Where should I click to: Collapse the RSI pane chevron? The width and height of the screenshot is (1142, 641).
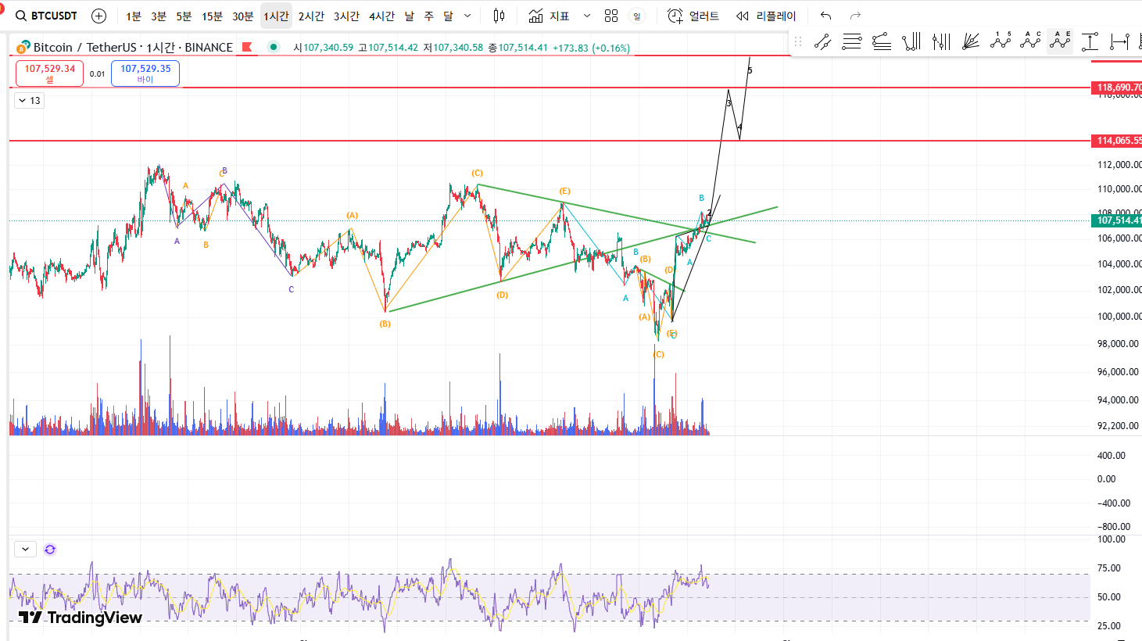25,550
